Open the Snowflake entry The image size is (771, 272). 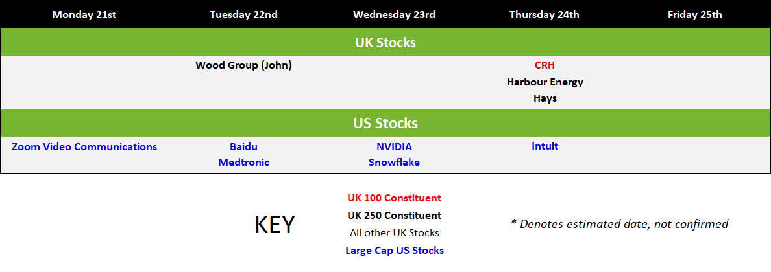click(x=394, y=162)
